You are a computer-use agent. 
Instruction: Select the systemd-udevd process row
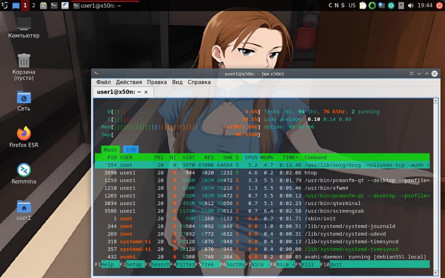262,234
